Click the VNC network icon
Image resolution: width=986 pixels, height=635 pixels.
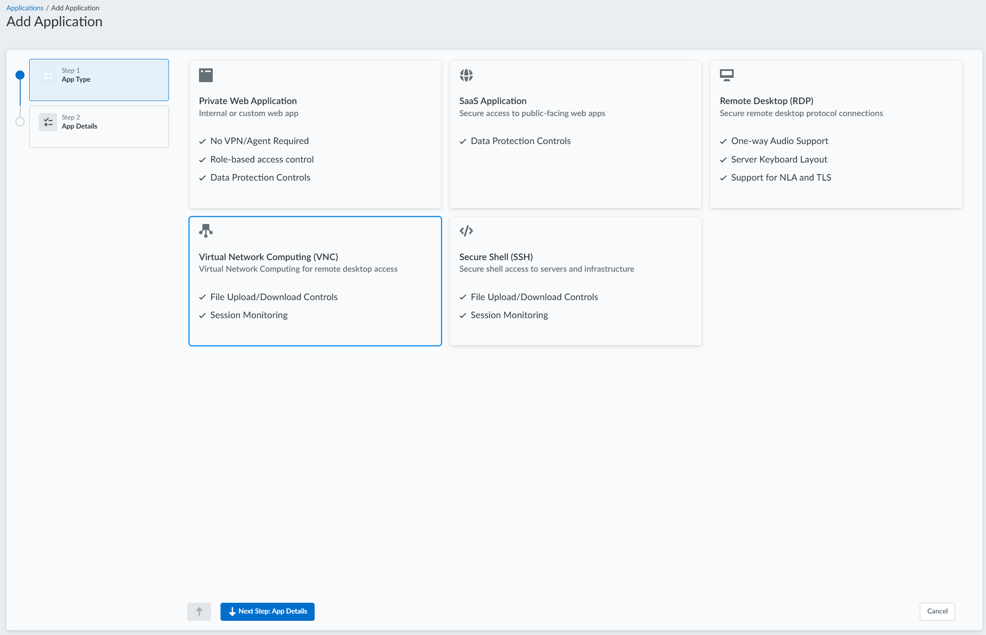(206, 231)
